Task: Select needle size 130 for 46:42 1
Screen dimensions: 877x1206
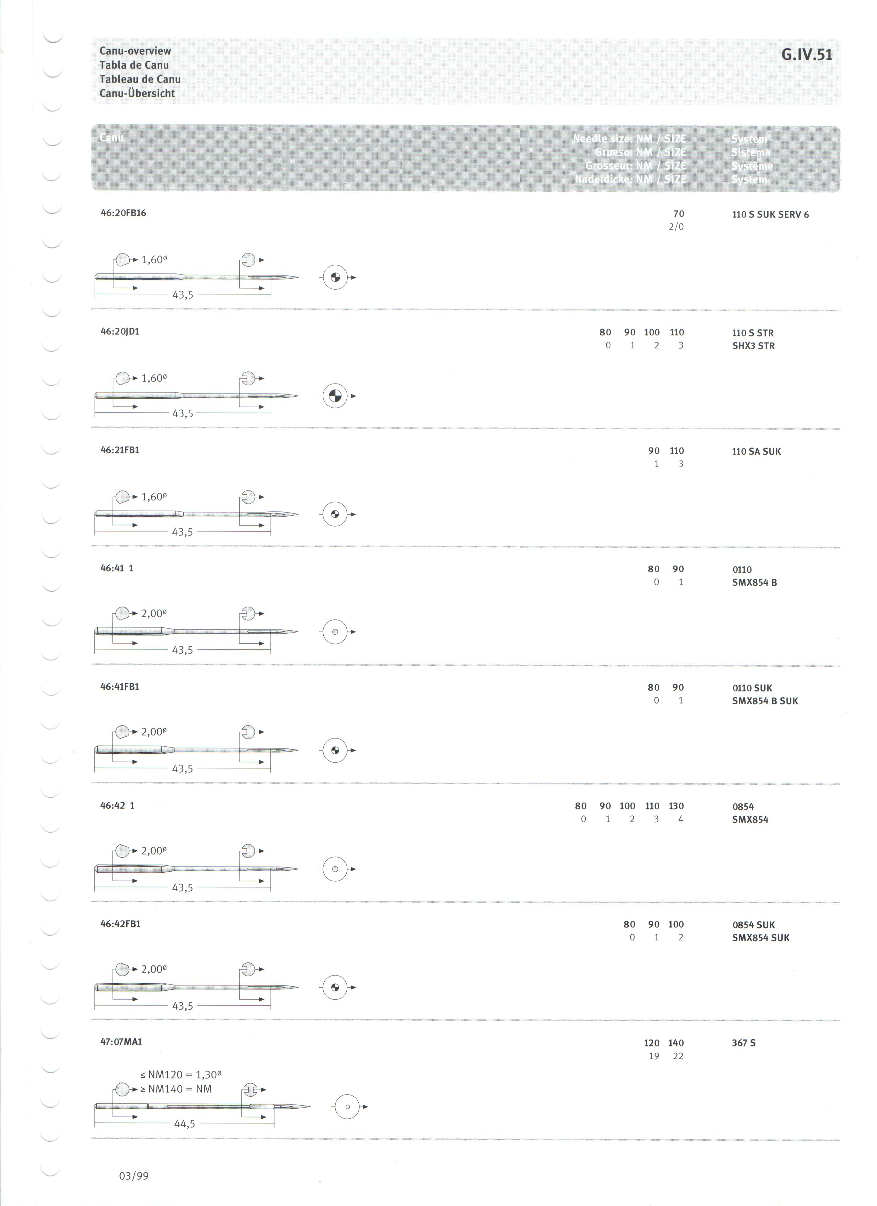Action: 676,806
